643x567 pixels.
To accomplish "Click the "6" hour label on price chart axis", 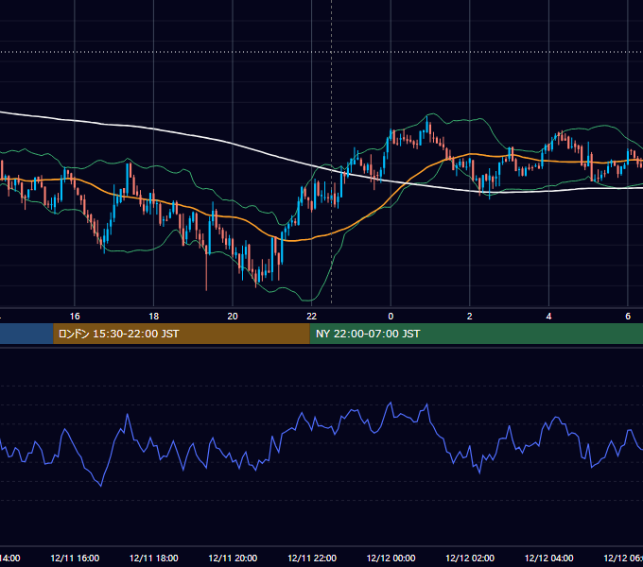I will coord(628,317).
